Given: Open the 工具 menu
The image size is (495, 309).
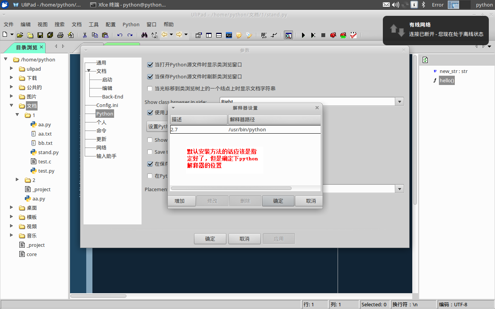Looking at the screenshot, I should pyautogui.click(x=94, y=24).
